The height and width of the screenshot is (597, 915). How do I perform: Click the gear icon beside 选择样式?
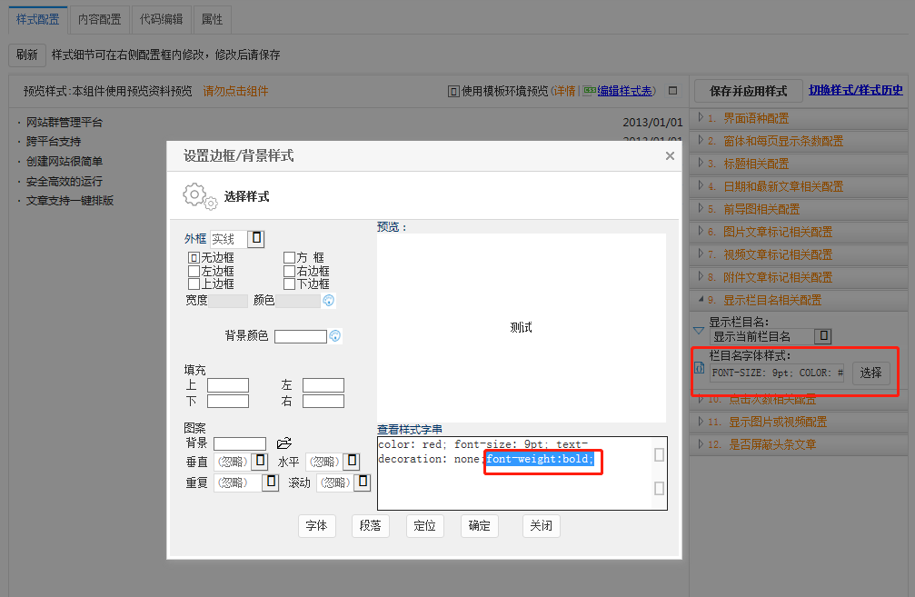point(200,196)
